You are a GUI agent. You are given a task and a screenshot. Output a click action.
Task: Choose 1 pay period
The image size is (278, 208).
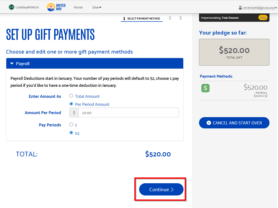click(71, 124)
